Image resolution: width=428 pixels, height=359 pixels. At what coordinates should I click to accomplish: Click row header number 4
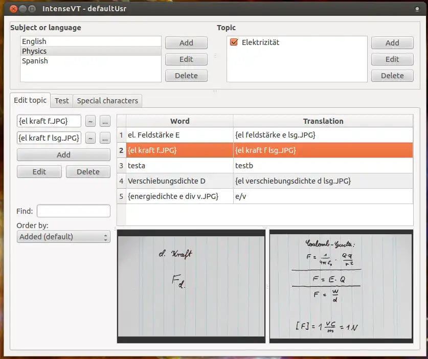(122, 181)
